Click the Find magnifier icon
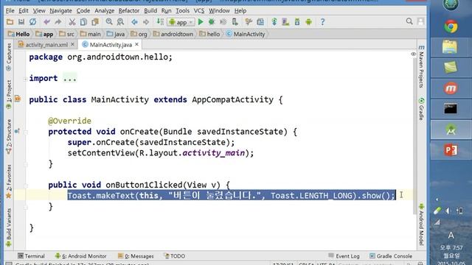 point(109,22)
